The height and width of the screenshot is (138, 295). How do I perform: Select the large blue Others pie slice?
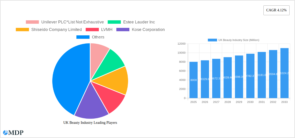point(67,77)
